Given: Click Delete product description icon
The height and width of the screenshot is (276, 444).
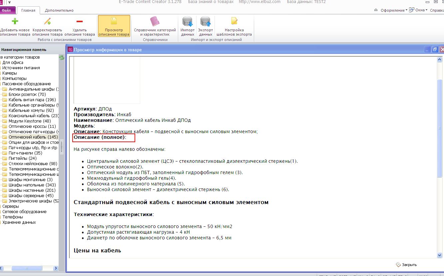Looking at the screenshot, I should click(79, 21).
